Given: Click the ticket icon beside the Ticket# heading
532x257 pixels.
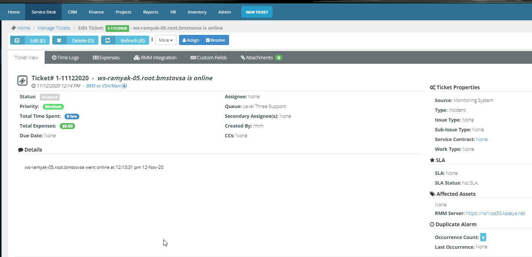Looking at the screenshot, I should (x=23, y=80).
